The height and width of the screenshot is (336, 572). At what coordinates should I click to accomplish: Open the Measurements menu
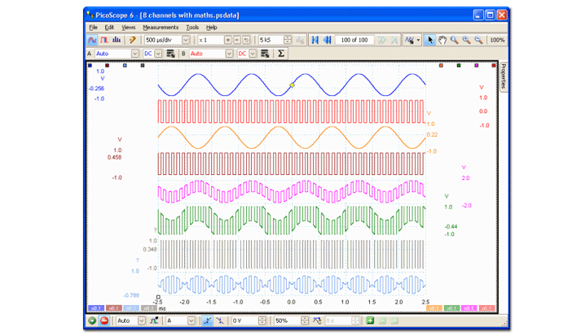pyautogui.click(x=161, y=27)
